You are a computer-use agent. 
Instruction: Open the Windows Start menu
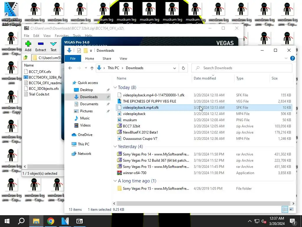pos(7,221)
